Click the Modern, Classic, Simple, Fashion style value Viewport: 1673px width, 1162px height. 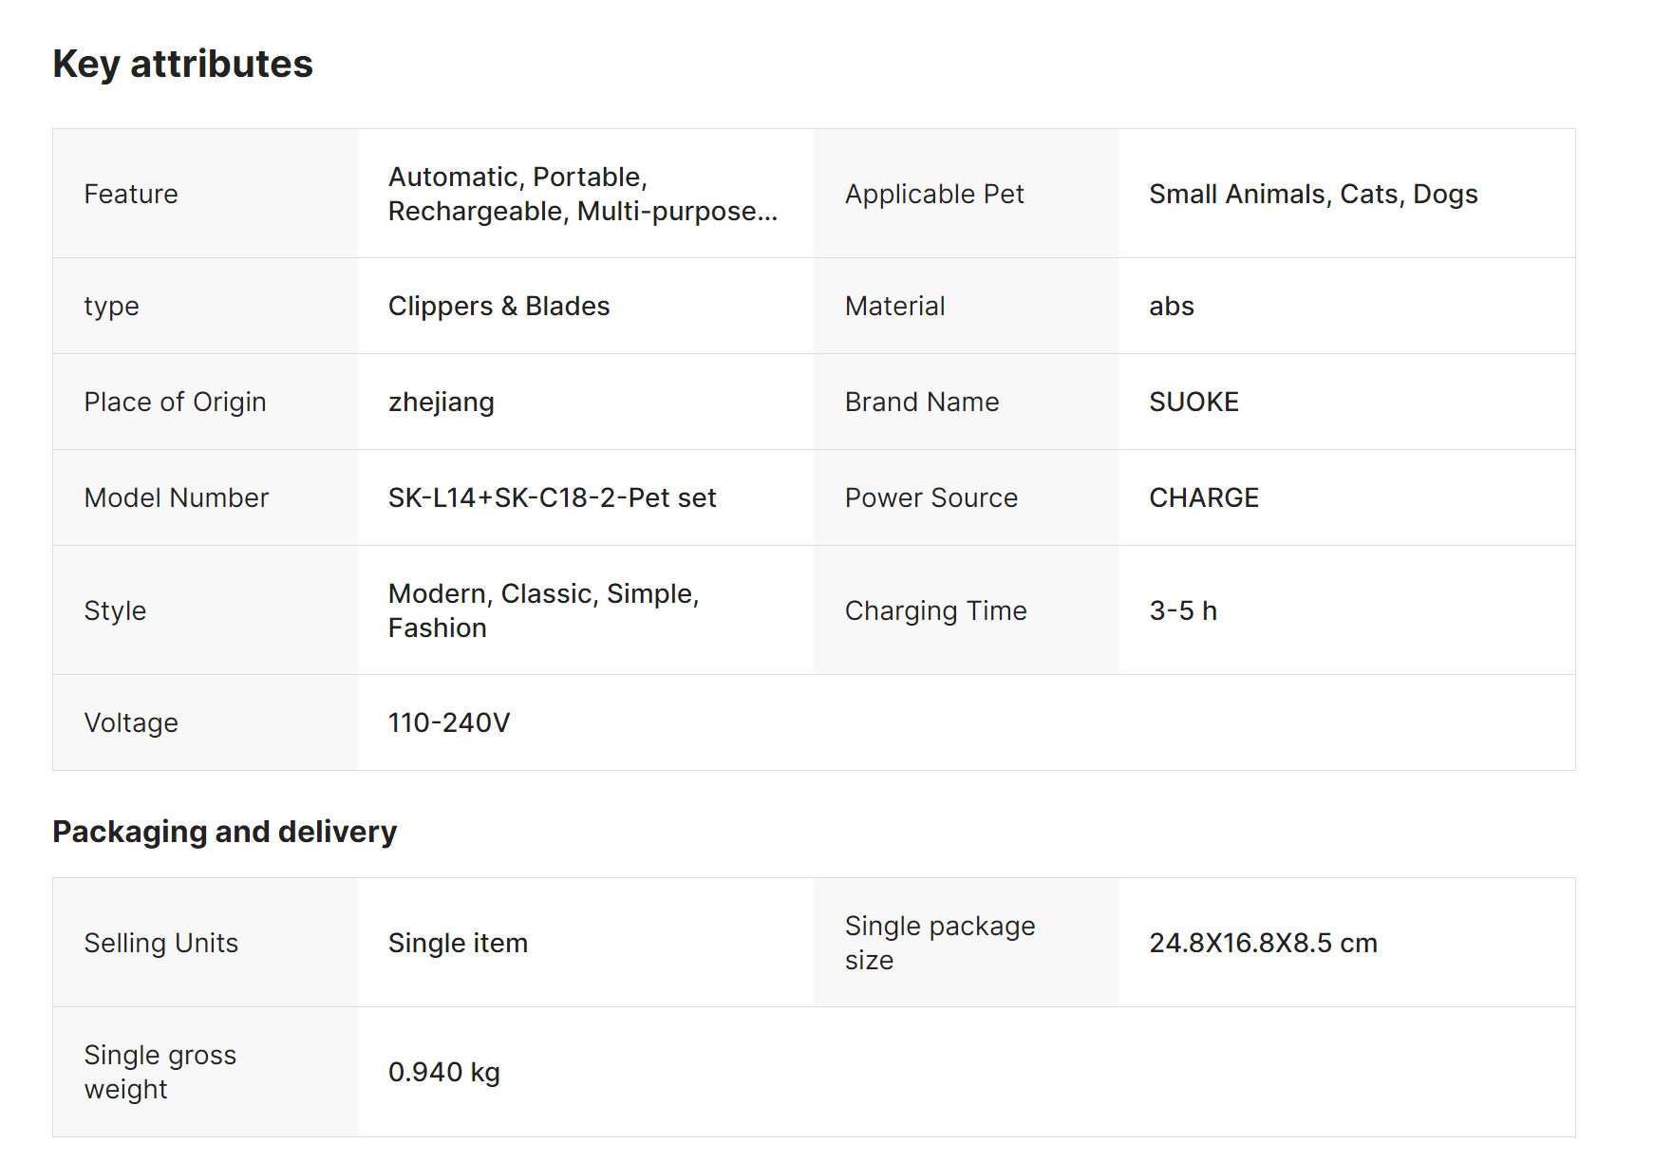point(543,610)
